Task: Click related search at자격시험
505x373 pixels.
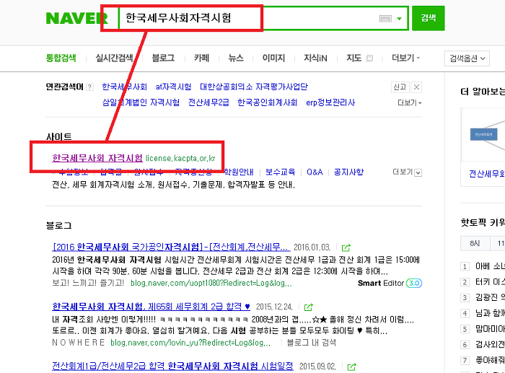Action: point(173,87)
